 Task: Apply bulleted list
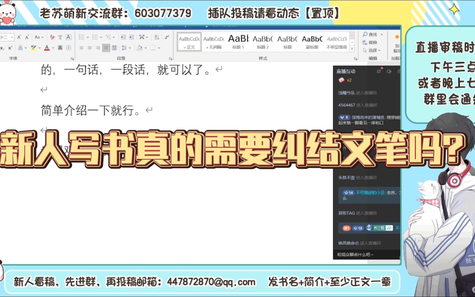point(81,37)
